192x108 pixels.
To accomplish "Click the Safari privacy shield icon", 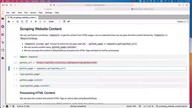I will pyautogui.click(x=54, y=5).
